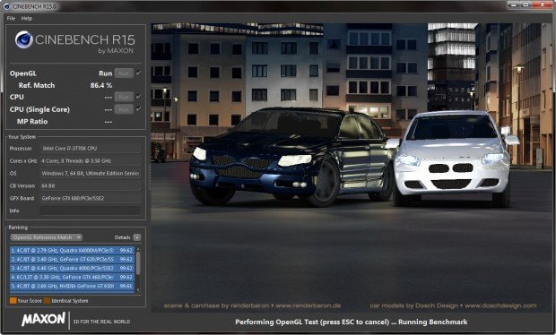556x335 pixels.
Task: Toggle the CPU test checkbox
Action: tap(139, 97)
